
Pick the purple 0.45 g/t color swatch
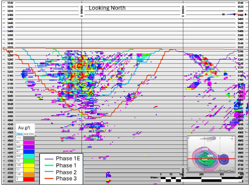pyautogui.click(x=29, y=147)
